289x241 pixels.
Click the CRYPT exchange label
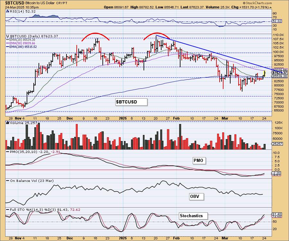point(62,3)
